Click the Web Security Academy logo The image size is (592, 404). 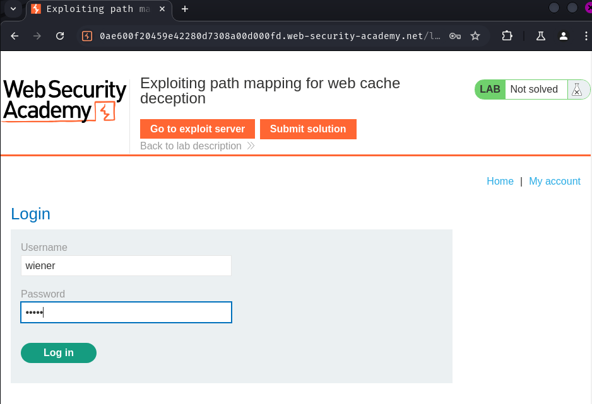point(64,101)
